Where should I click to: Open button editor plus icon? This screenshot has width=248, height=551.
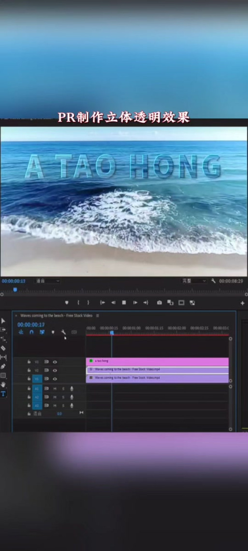[242, 303]
